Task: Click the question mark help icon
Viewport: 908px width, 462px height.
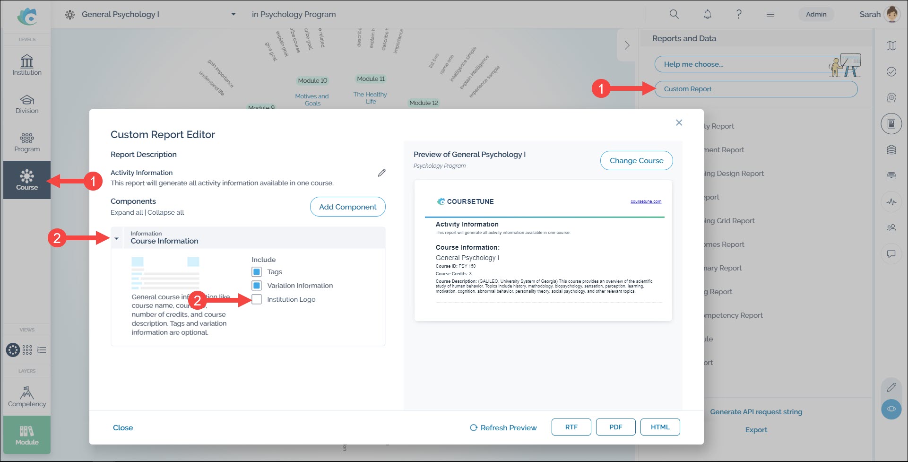Action: 738,14
